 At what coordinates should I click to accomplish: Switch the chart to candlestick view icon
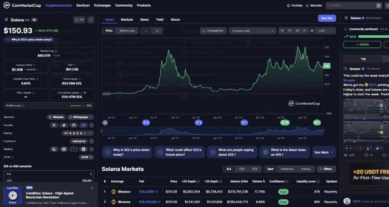pyautogui.click(x=156, y=31)
